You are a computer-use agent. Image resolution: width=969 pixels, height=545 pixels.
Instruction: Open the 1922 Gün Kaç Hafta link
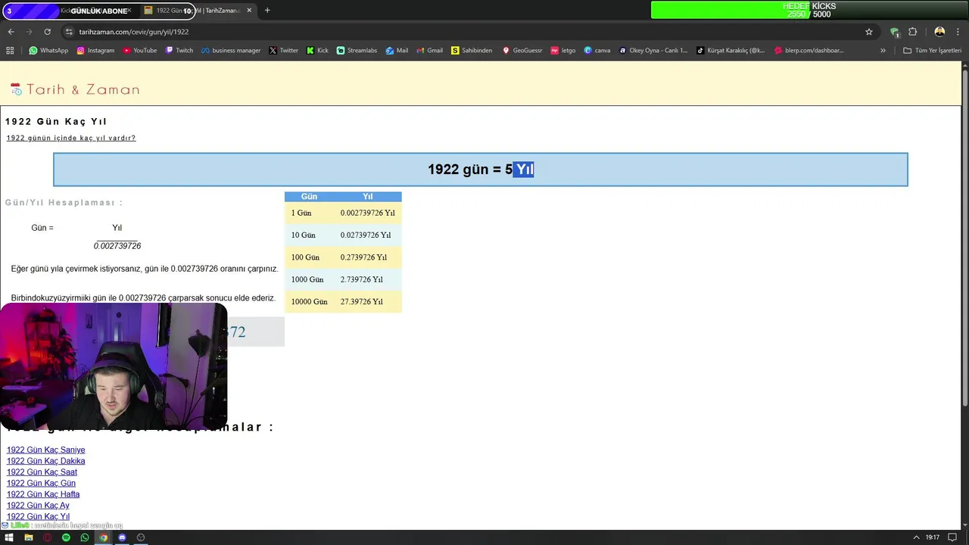tap(43, 494)
